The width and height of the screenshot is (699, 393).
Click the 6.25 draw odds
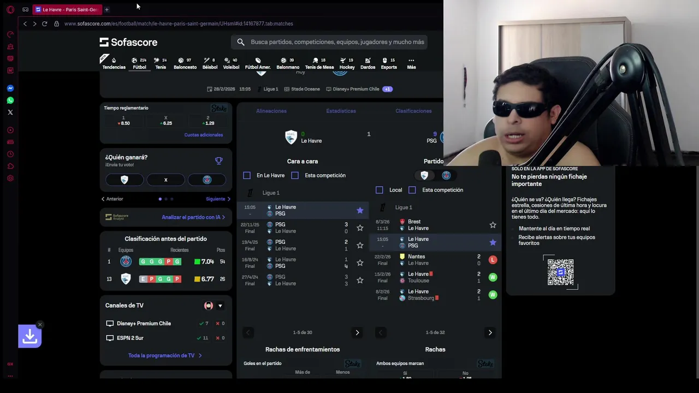coord(165,121)
